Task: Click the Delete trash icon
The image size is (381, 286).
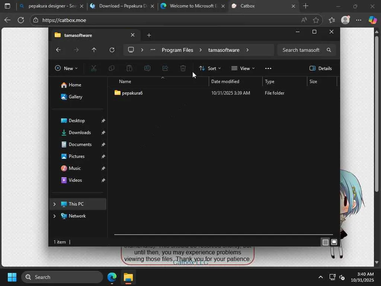Action: pyautogui.click(x=183, y=69)
